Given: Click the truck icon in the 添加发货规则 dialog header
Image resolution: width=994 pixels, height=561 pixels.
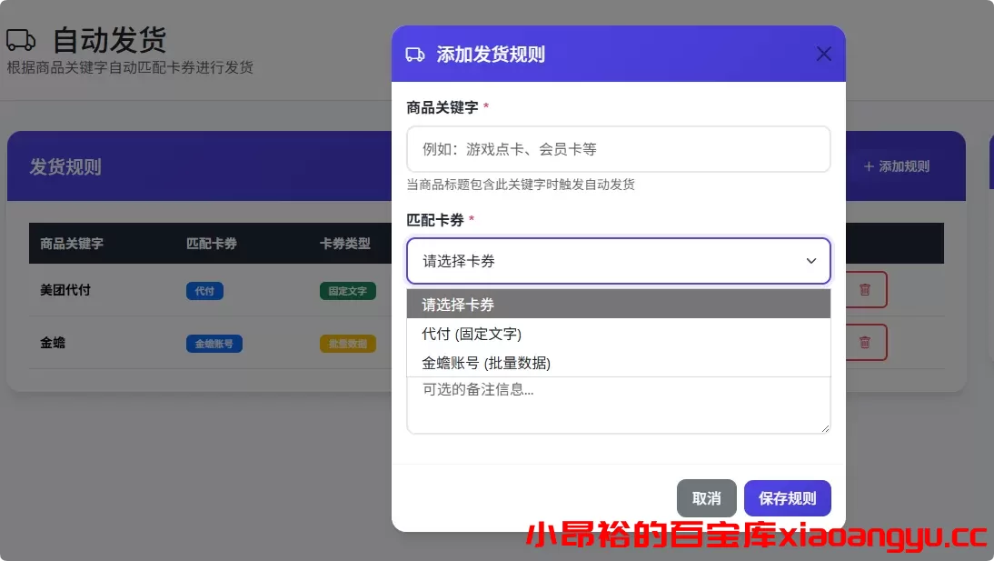Looking at the screenshot, I should pyautogui.click(x=415, y=54).
